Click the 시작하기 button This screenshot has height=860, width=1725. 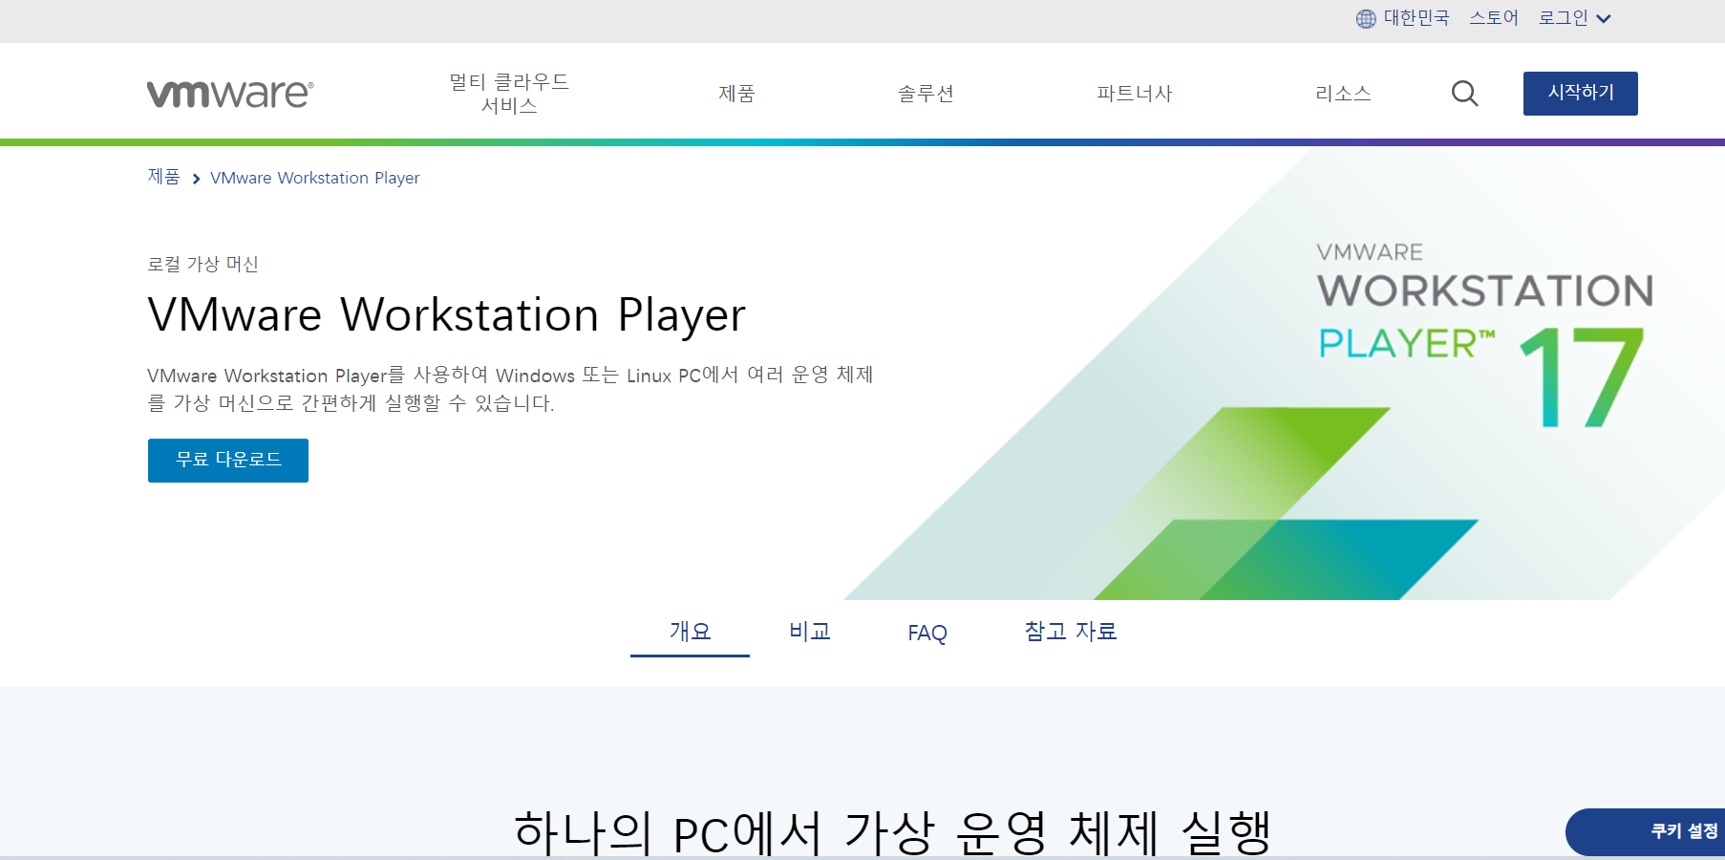pyautogui.click(x=1581, y=94)
